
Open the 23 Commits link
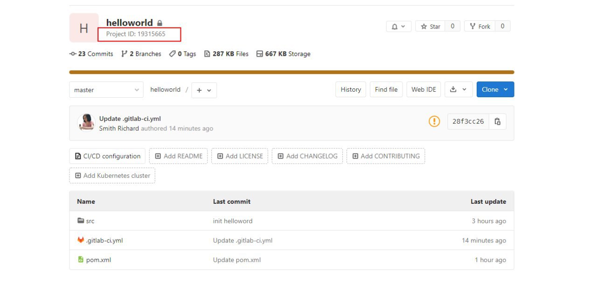[x=91, y=54]
